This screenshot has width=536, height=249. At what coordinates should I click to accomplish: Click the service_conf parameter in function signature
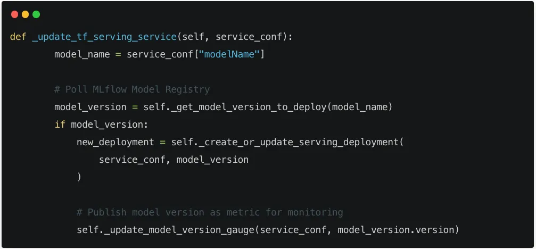249,37
